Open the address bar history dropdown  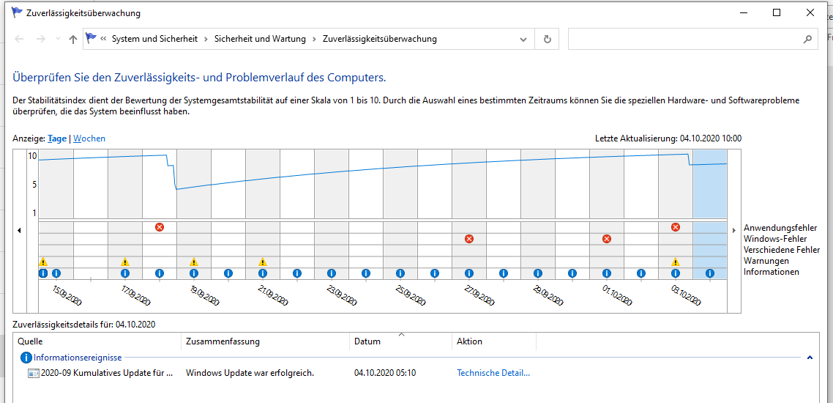[523, 40]
